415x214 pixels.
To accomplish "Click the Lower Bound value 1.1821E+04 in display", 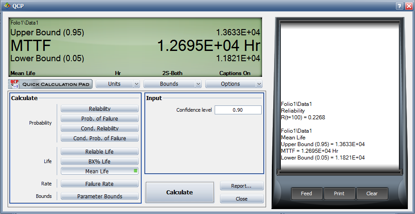I will tap(238, 58).
